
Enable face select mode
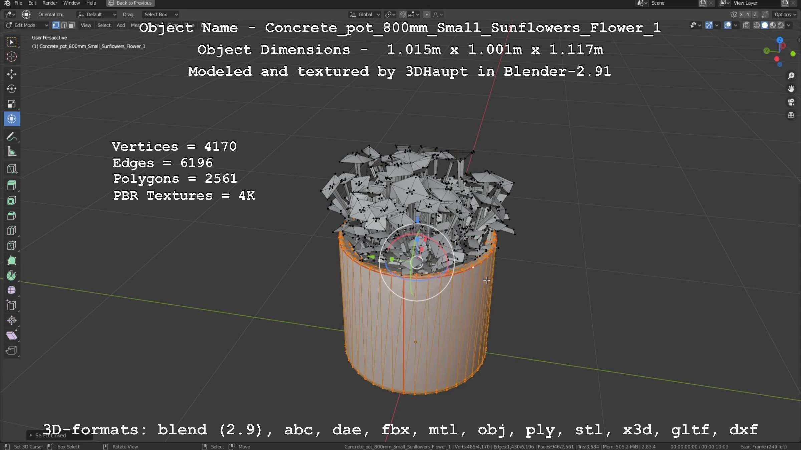(x=71, y=25)
